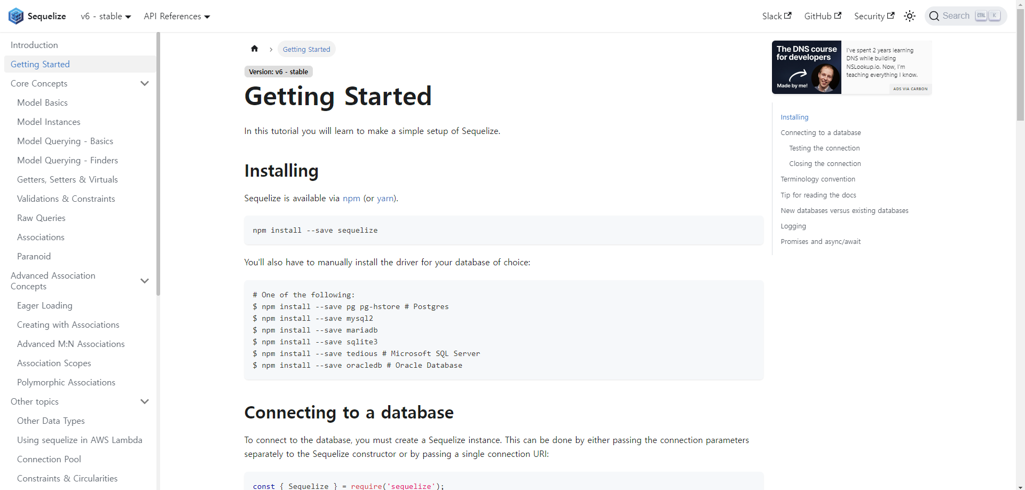Viewport: 1025px width, 490px height.
Task: Open Using sequelize in AWS Lambda
Action: (x=80, y=440)
